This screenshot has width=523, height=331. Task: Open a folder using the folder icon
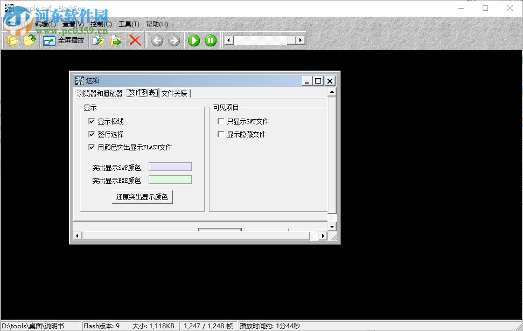(12, 40)
